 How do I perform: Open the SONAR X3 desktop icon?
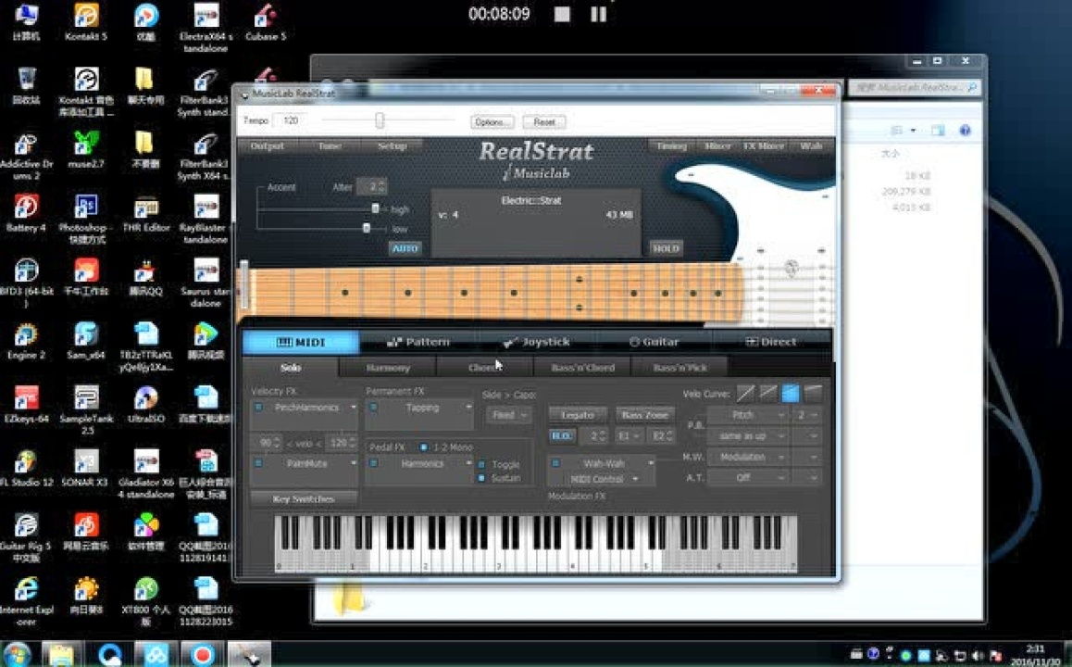[86, 469]
